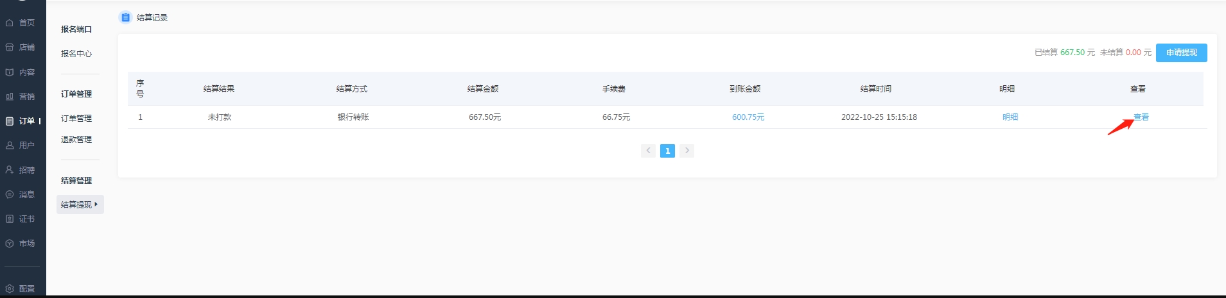Open 报名中心 in the submenu
Screen dimensions: 1226x298
coord(76,54)
